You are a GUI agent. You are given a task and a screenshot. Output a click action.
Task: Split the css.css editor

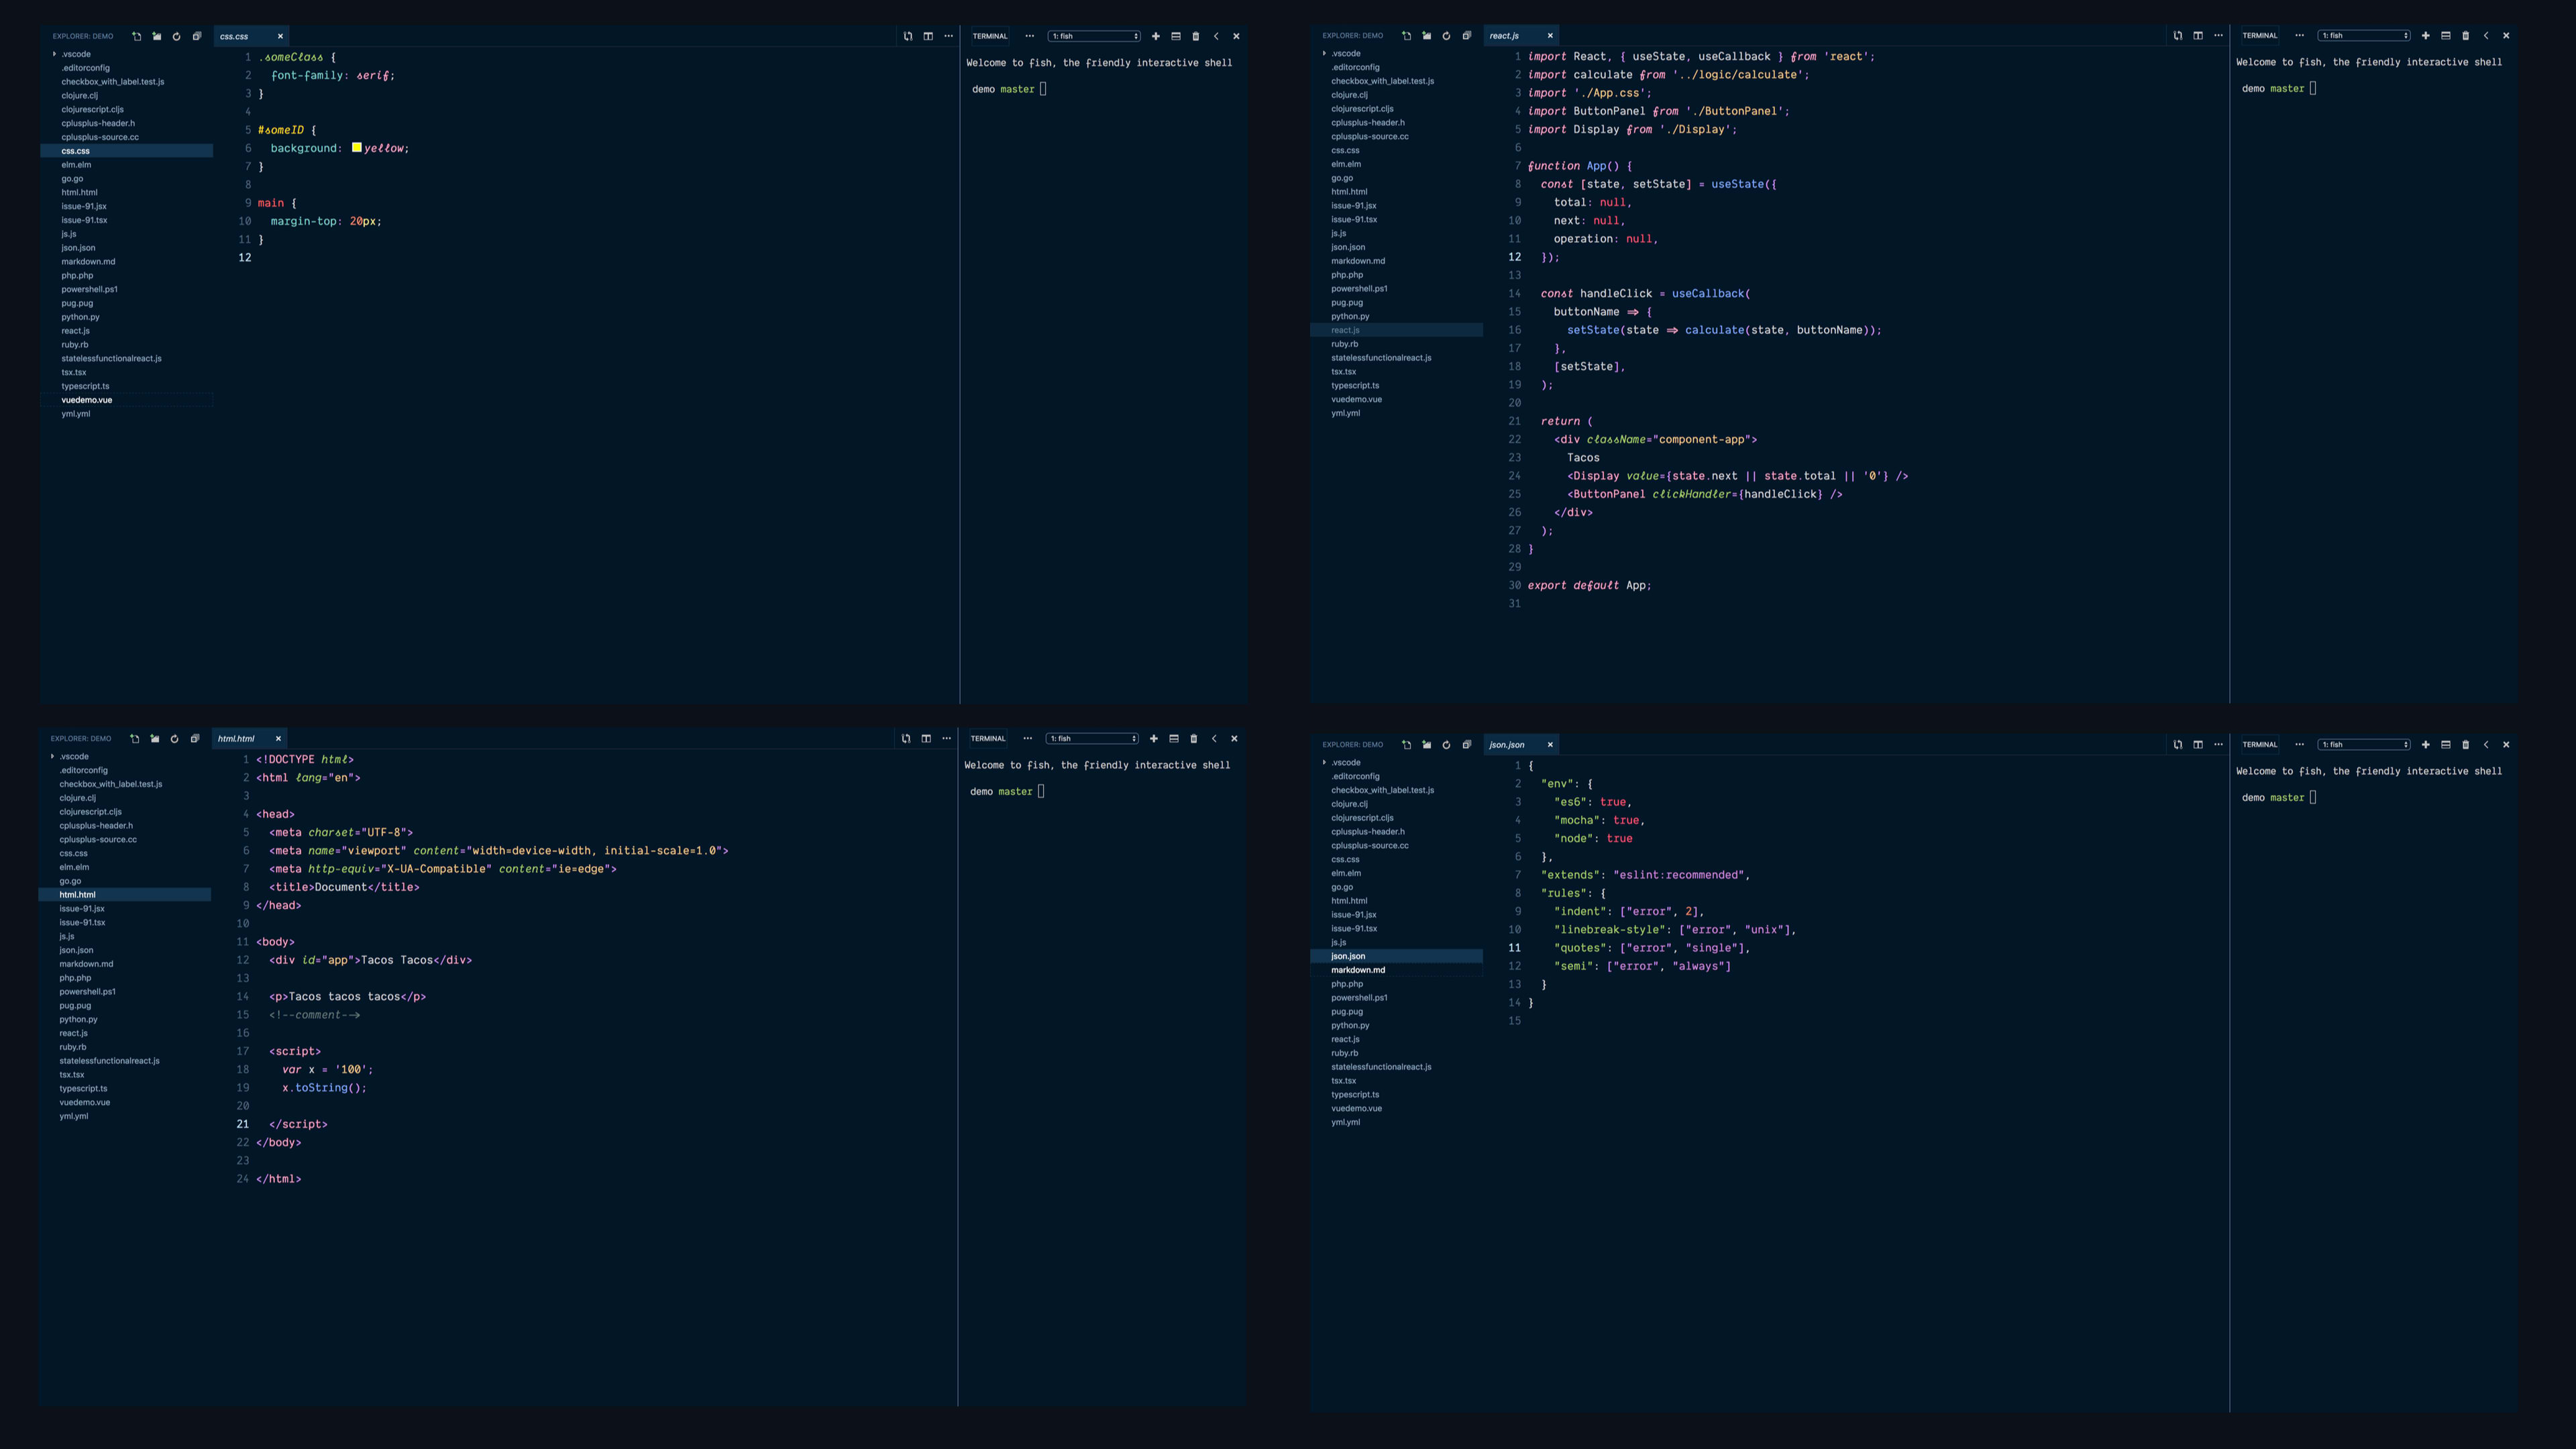(x=928, y=36)
